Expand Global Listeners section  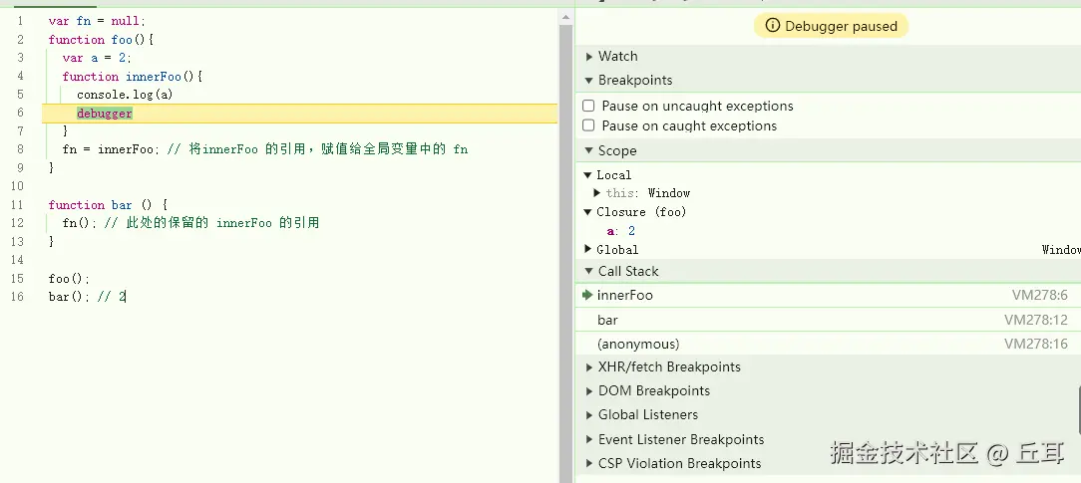click(589, 415)
